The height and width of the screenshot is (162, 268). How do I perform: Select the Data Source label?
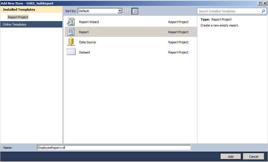pos(88,42)
